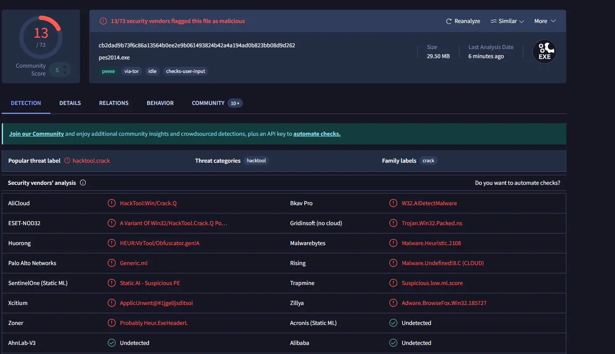Click the 13/73 security vendors flagged message
Viewport: 615px width, 354px height.
point(178,21)
